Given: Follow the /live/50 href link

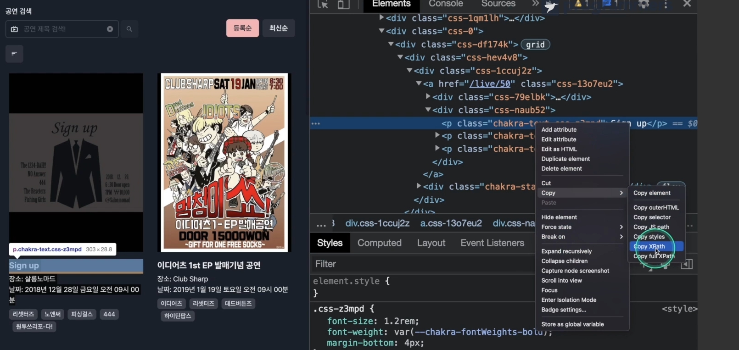Looking at the screenshot, I should (x=490, y=84).
